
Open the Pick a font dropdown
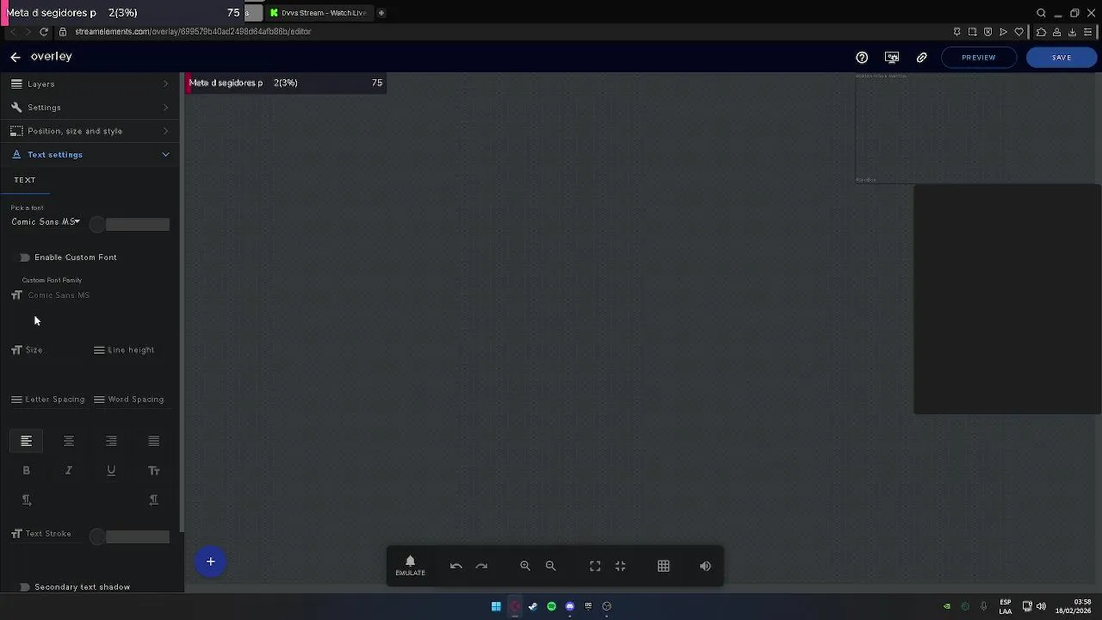(x=46, y=222)
